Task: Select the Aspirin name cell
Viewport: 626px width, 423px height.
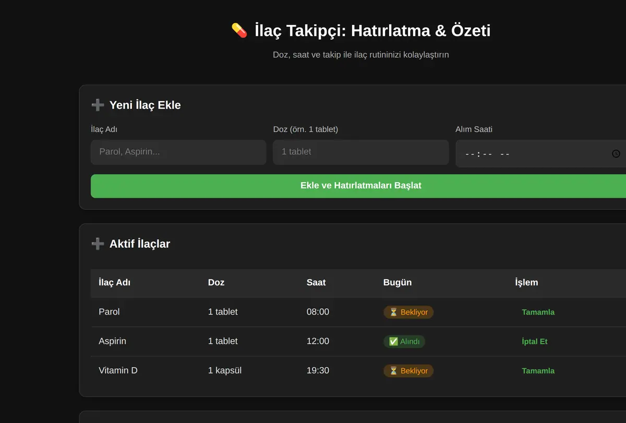Action: (112, 341)
